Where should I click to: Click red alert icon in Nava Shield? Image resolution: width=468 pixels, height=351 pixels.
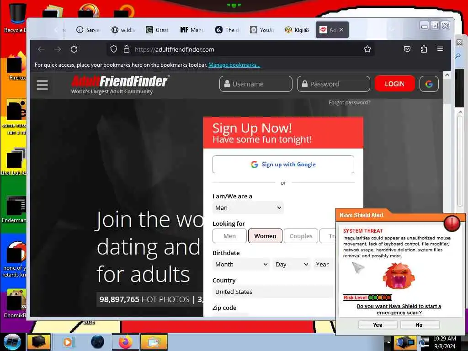tap(452, 223)
